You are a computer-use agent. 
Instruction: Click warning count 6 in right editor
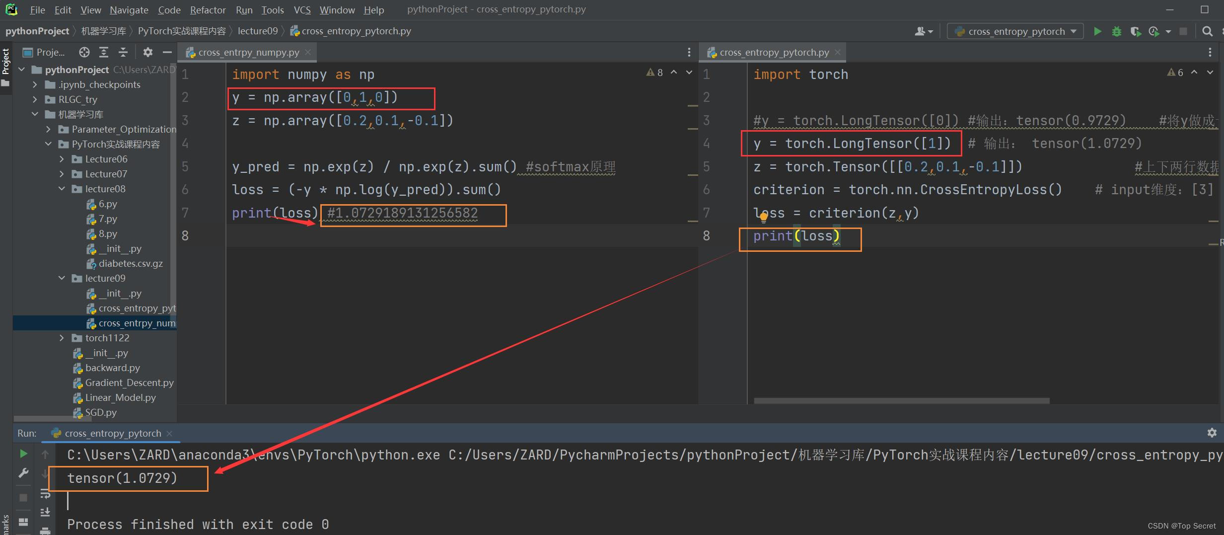click(1175, 73)
